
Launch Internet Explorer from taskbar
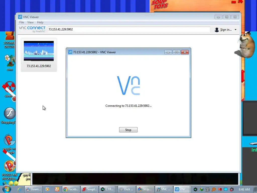pyautogui.click(x=19, y=189)
